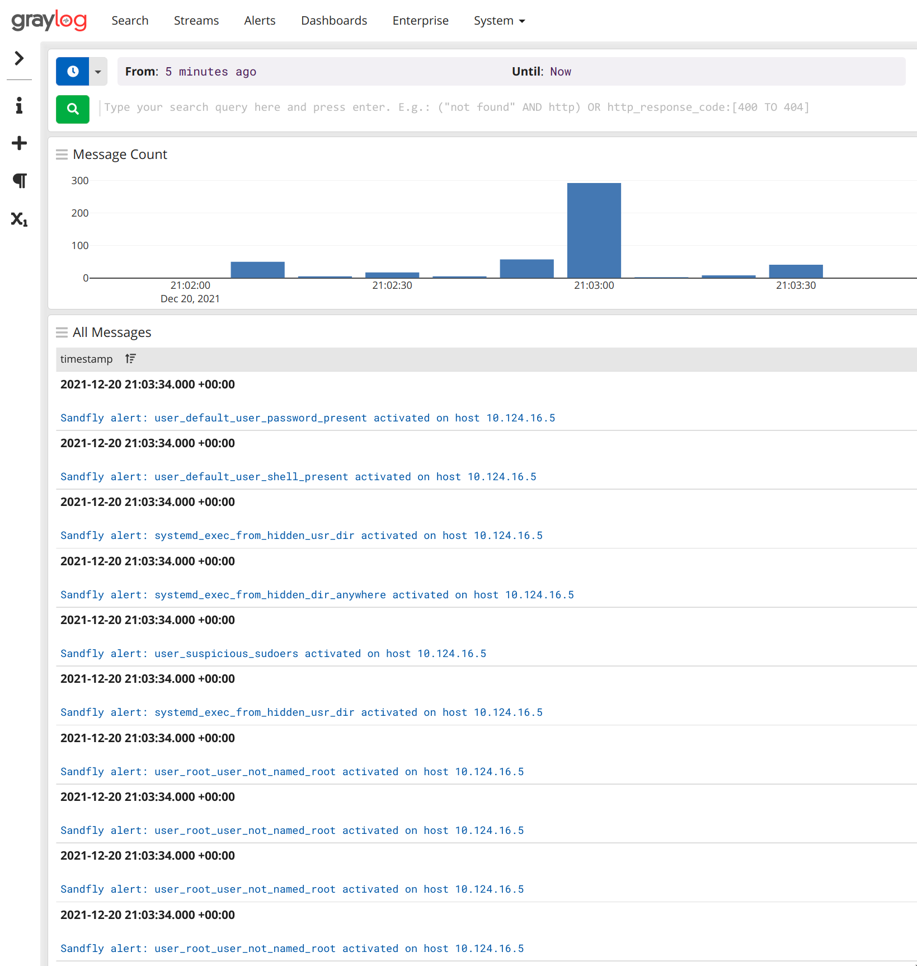Image resolution: width=917 pixels, height=966 pixels.
Task: Grab the Message Count widget handle icon
Action: pyautogui.click(x=62, y=154)
